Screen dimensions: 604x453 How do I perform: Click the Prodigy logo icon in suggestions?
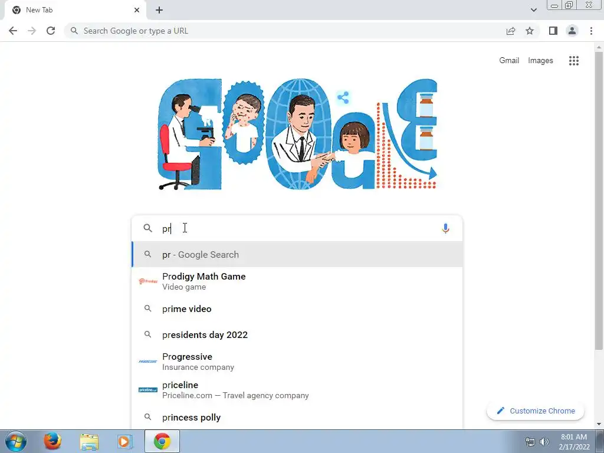[148, 281]
